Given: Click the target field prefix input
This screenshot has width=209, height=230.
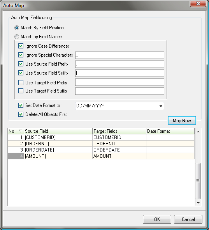Looking at the screenshot, I should pos(119,82).
